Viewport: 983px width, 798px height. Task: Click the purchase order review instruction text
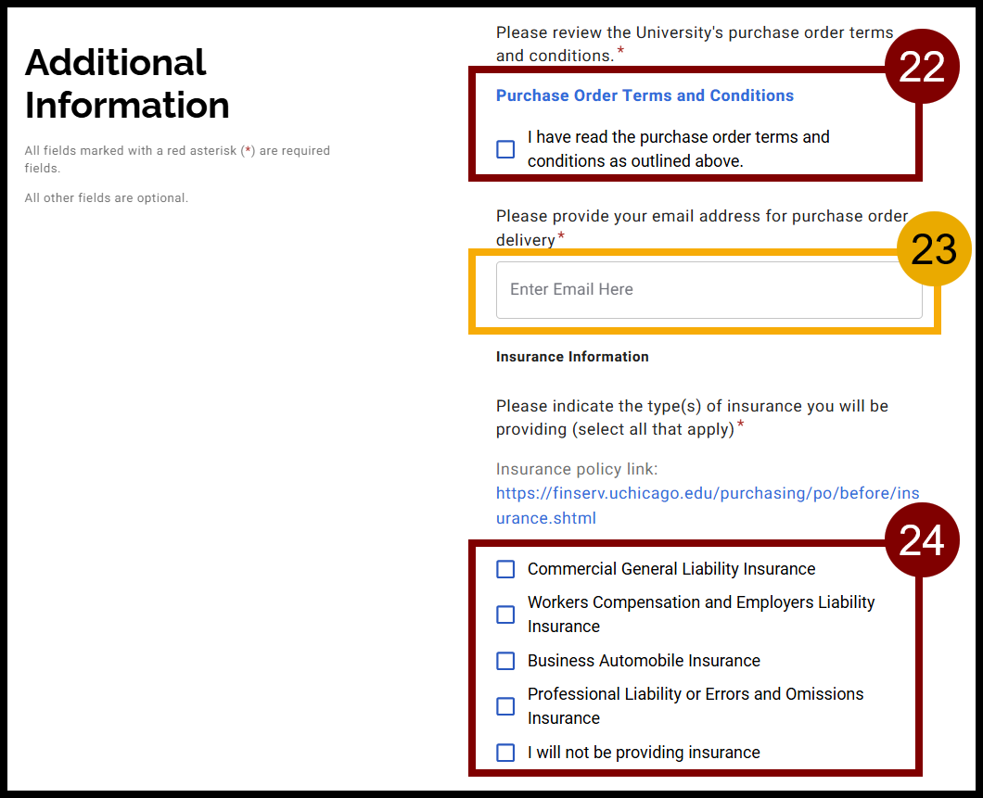[x=694, y=44]
